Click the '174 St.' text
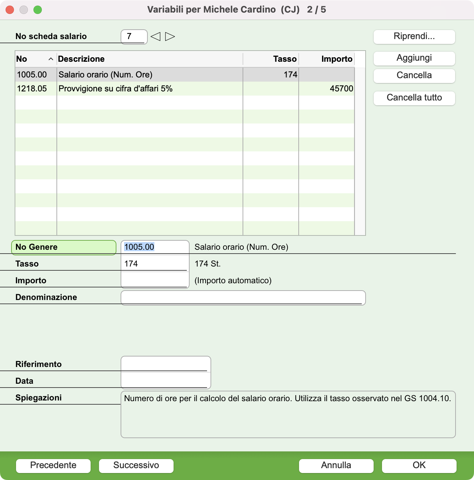The width and height of the screenshot is (474, 480). tap(208, 264)
